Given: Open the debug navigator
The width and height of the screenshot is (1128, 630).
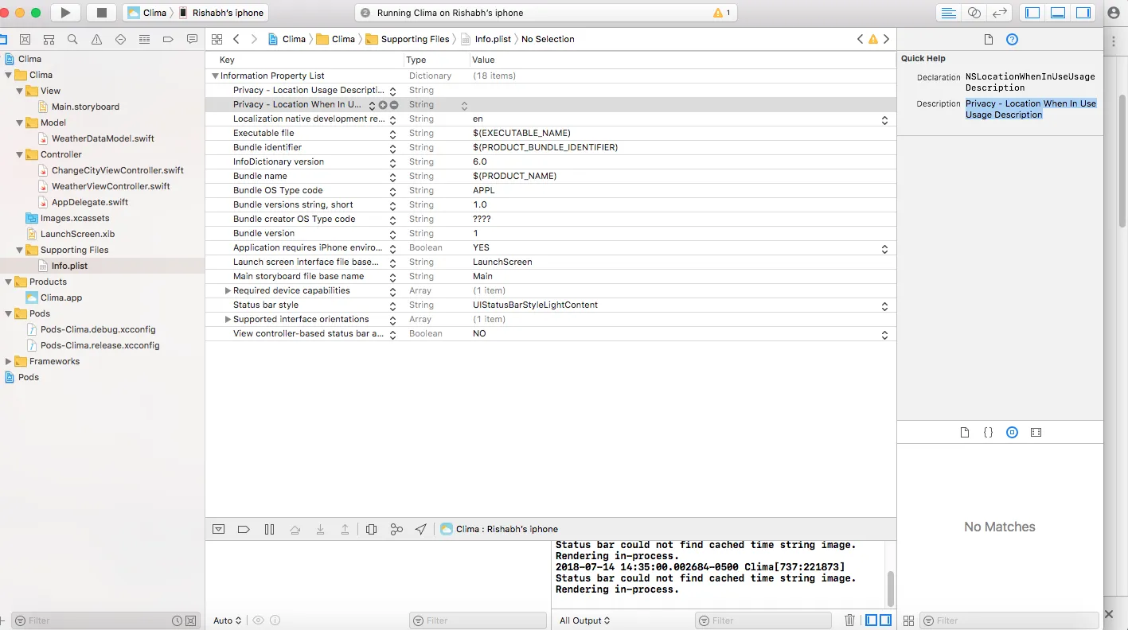Looking at the screenshot, I should coord(144,39).
